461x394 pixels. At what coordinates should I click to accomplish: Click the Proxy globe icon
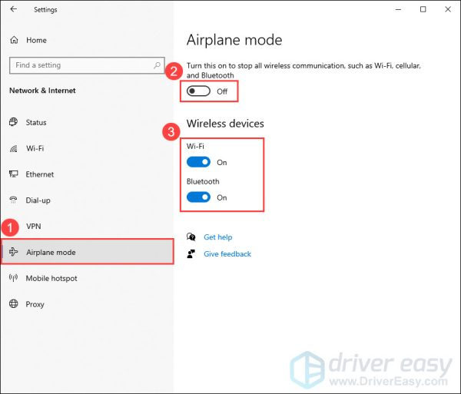(x=14, y=304)
